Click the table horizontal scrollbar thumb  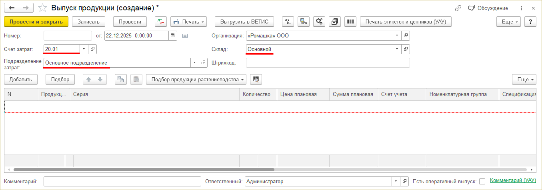143,170
